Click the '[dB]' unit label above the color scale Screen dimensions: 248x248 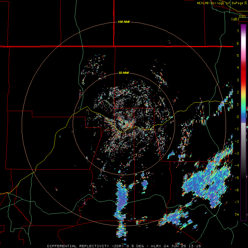click(x=235, y=19)
